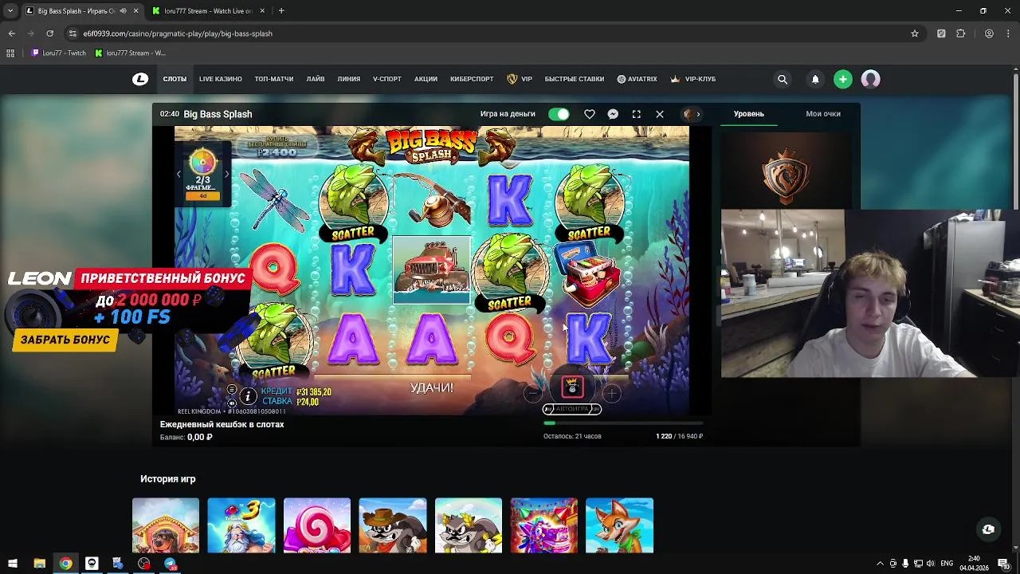This screenshot has width=1020, height=574.
Task: Open File Explorer from the taskbar
Action: [39, 564]
